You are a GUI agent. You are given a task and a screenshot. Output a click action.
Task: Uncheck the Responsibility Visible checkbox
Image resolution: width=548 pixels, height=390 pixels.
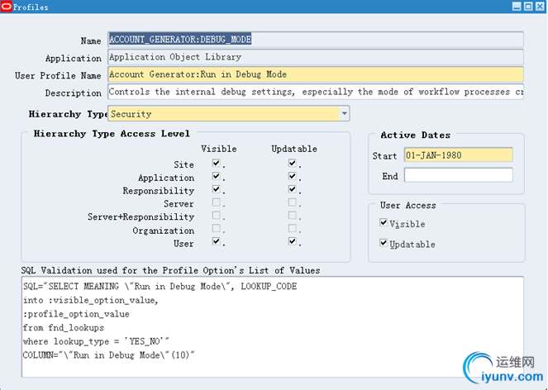coord(216,190)
